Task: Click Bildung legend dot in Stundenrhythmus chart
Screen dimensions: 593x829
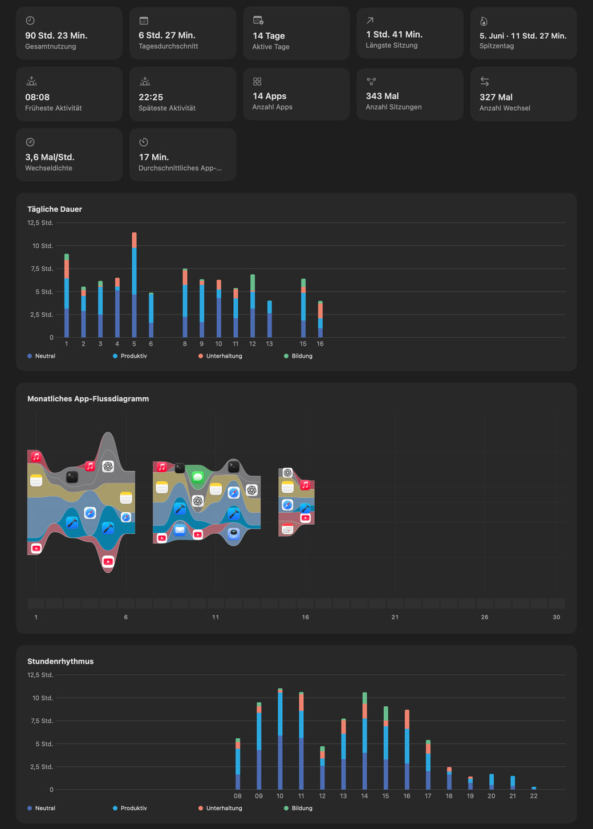Action: coord(286,808)
